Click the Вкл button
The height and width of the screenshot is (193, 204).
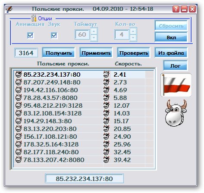[171, 37]
